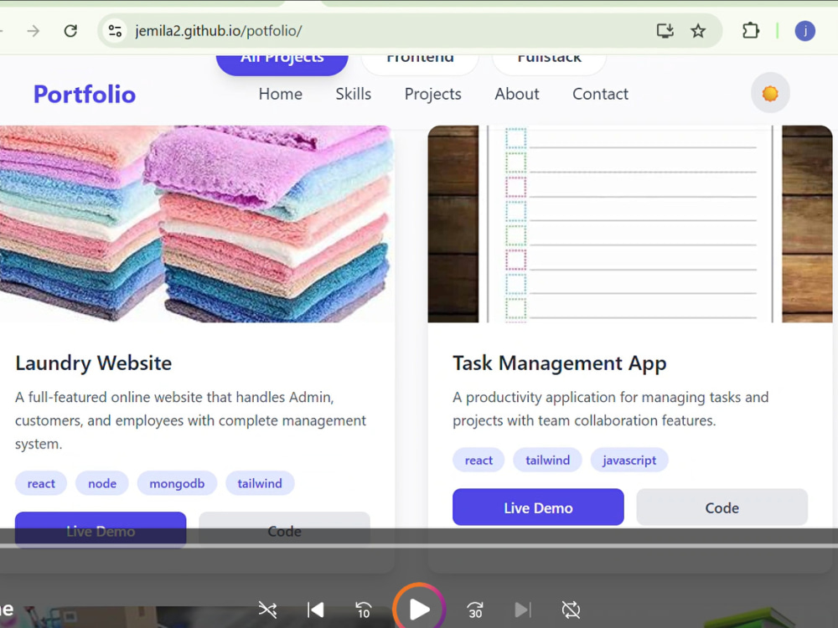Open Code for Task Management App
838x628 pixels.
[x=722, y=507]
